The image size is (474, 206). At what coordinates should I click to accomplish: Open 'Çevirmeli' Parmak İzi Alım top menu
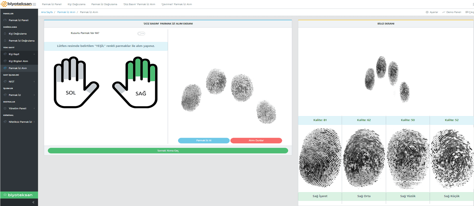(176, 4)
